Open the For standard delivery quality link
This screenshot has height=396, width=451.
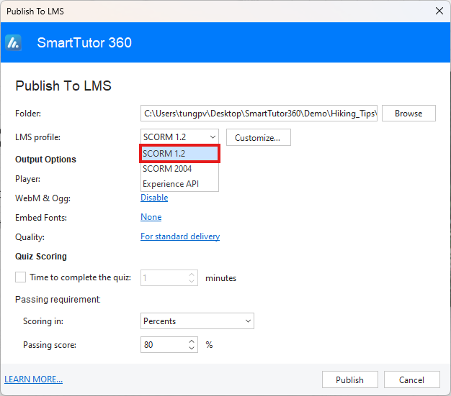[180, 236]
